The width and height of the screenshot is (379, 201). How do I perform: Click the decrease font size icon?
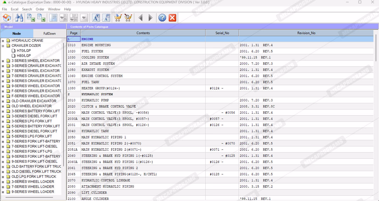[106, 18]
